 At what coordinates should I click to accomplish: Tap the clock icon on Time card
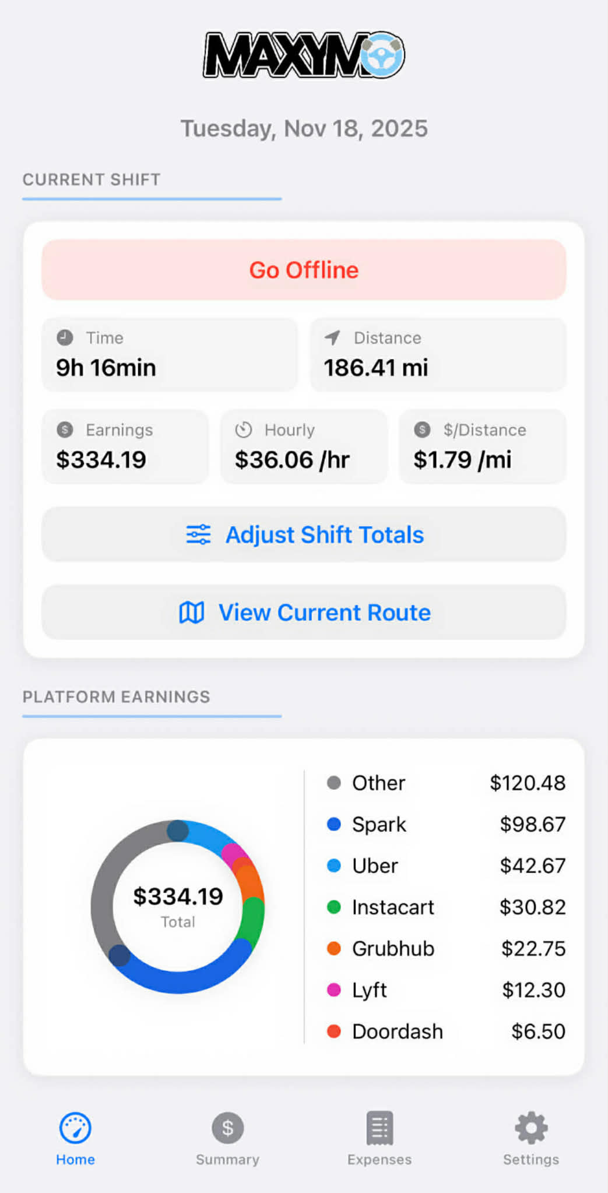click(x=65, y=337)
